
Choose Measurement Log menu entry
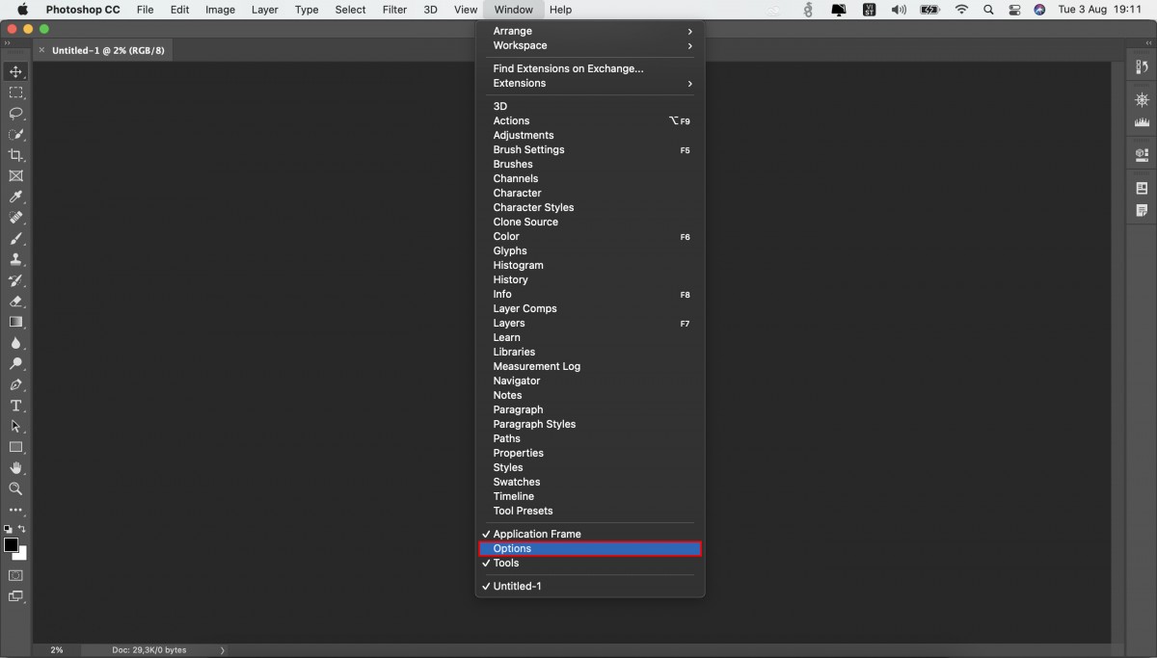click(x=590, y=366)
